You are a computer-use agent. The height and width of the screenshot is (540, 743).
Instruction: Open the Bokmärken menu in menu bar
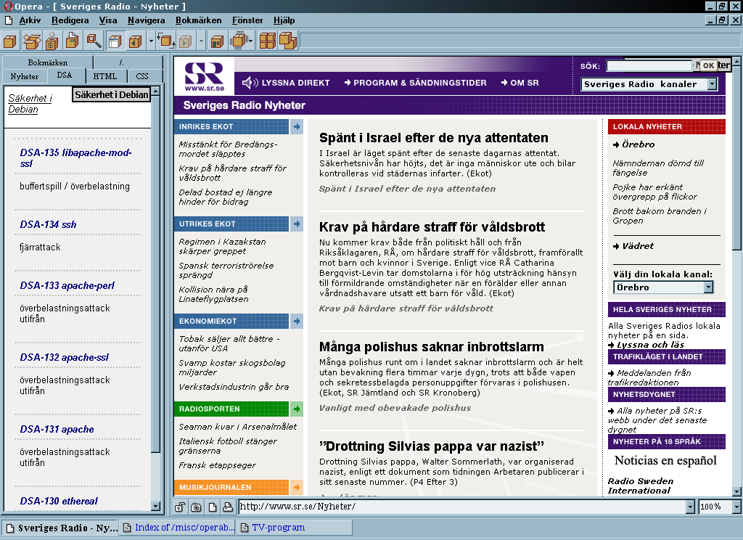click(198, 20)
